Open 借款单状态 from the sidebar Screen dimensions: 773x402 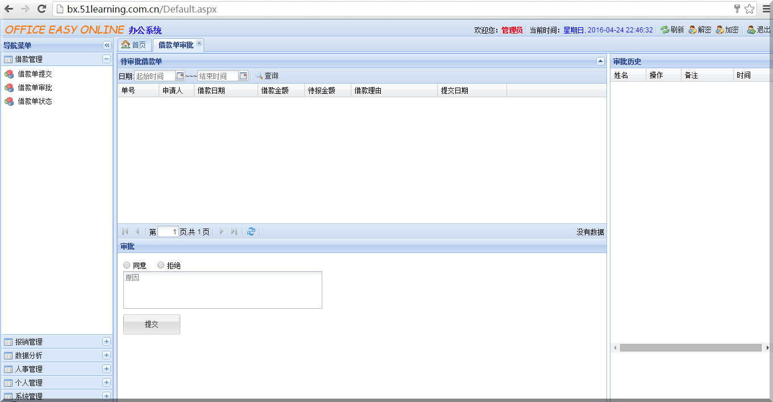(32, 101)
